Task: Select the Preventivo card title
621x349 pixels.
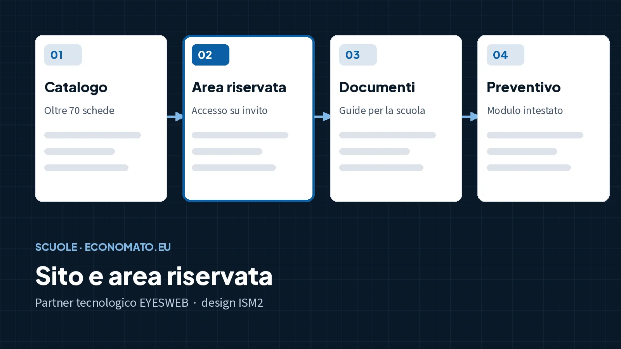Action: pos(524,87)
